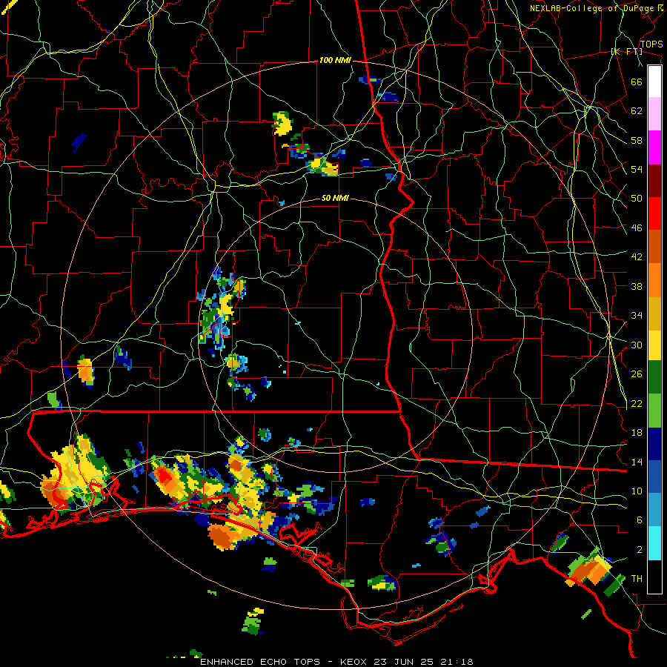Click the 46 value on the legend
The height and width of the screenshot is (667, 667).
coord(637,228)
